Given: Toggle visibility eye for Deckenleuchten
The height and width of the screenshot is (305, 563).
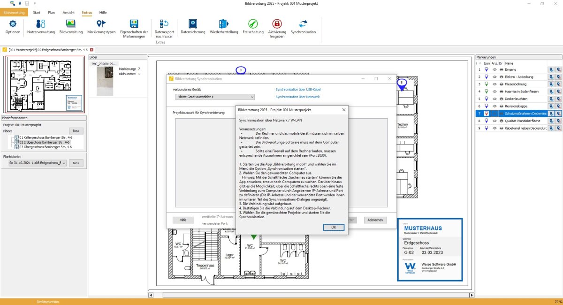Looking at the screenshot, I should tap(494, 99).
